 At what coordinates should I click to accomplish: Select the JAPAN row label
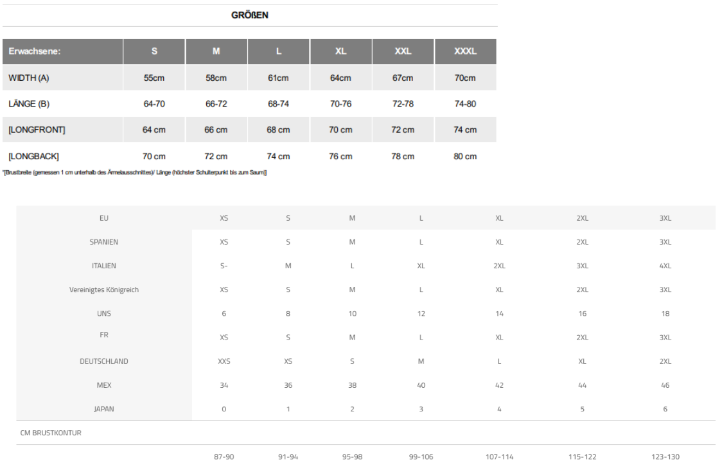click(x=103, y=408)
